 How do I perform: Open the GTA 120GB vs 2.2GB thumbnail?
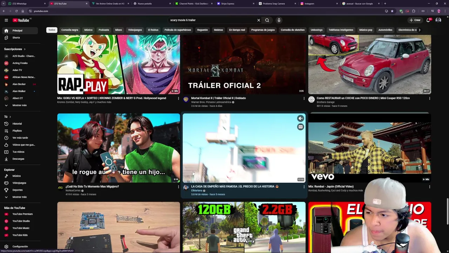(244, 227)
